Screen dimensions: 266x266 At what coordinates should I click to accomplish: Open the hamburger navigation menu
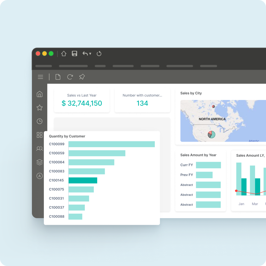point(40,77)
